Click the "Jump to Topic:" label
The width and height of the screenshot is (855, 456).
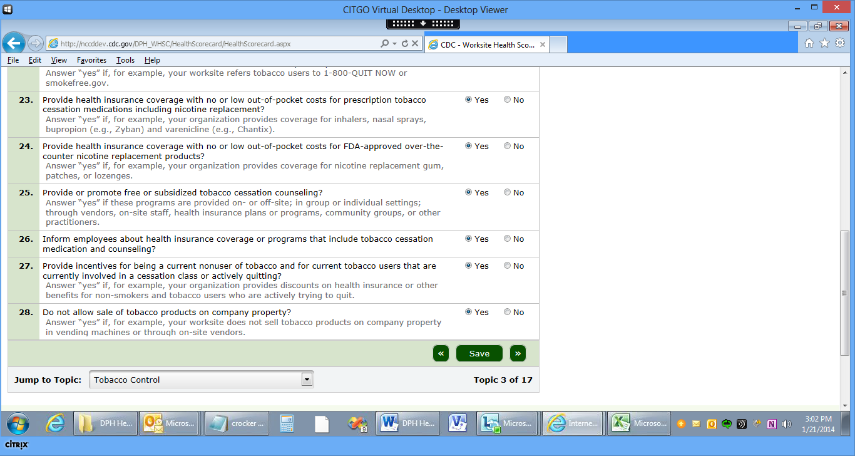coord(48,380)
